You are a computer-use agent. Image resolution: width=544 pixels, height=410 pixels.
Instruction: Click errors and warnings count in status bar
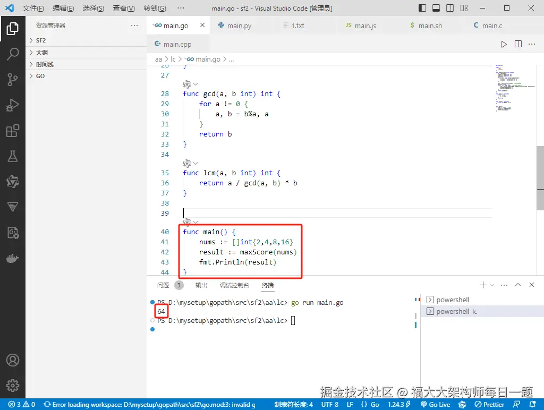tap(21, 405)
